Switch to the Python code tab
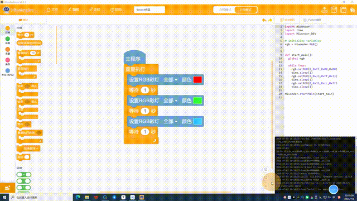This screenshot has width=357, height=201. tap(312, 20)
